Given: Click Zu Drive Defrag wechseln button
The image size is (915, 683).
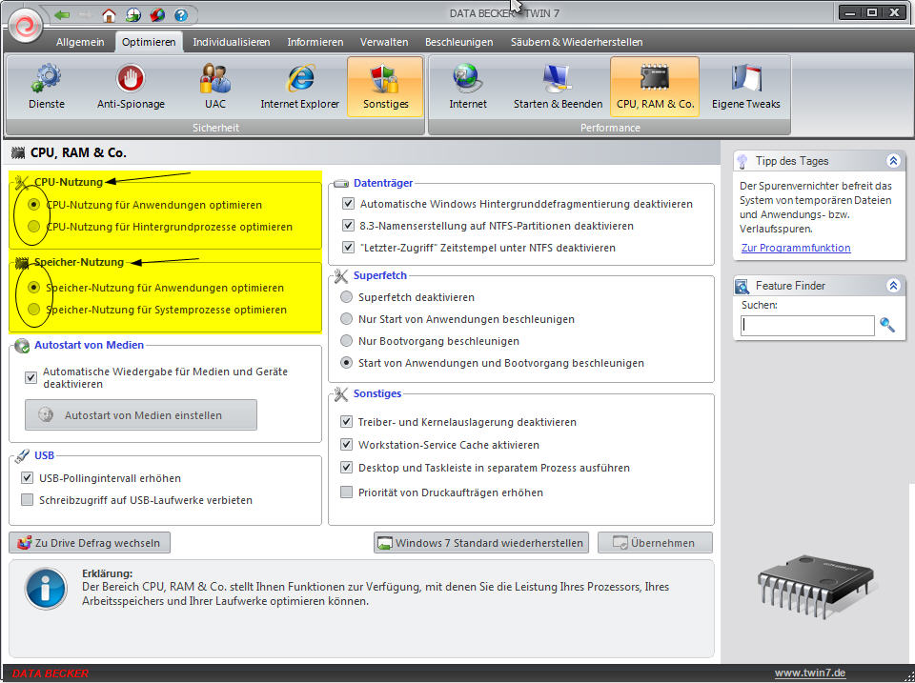Looking at the screenshot, I should 90,543.
